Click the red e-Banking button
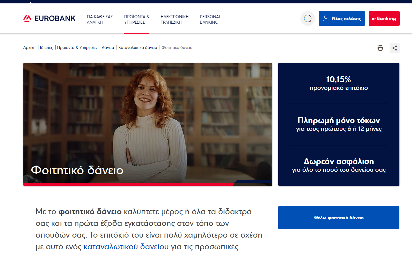Image resolution: width=412 pixels, height=253 pixels. (x=384, y=18)
